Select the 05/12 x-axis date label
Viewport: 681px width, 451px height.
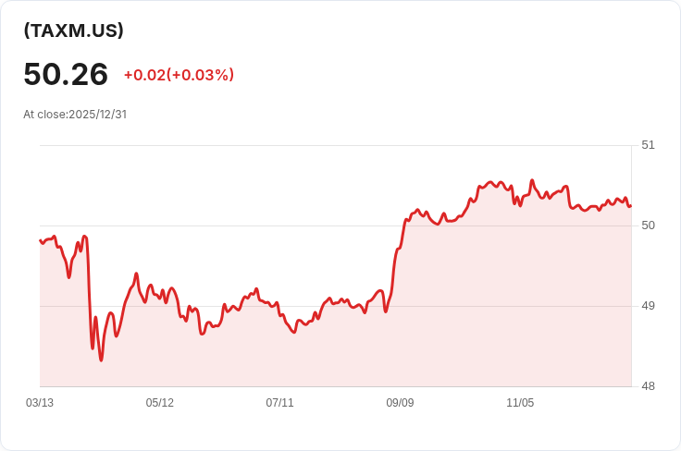[159, 403]
